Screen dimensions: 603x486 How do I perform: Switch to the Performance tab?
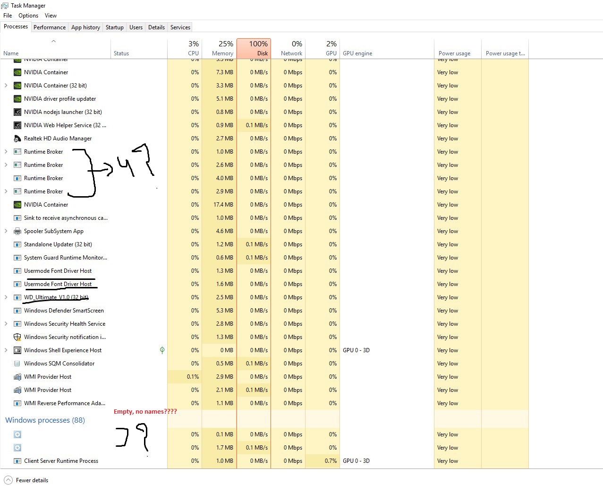tap(50, 27)
